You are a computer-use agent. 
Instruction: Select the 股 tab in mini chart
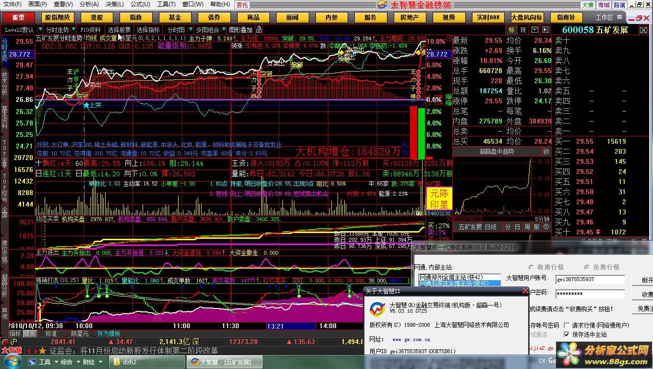[x=536, y=227]
